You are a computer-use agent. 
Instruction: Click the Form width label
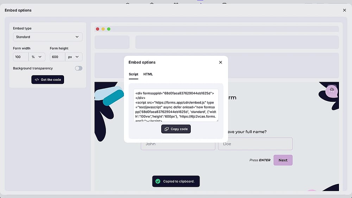[21, 48]
